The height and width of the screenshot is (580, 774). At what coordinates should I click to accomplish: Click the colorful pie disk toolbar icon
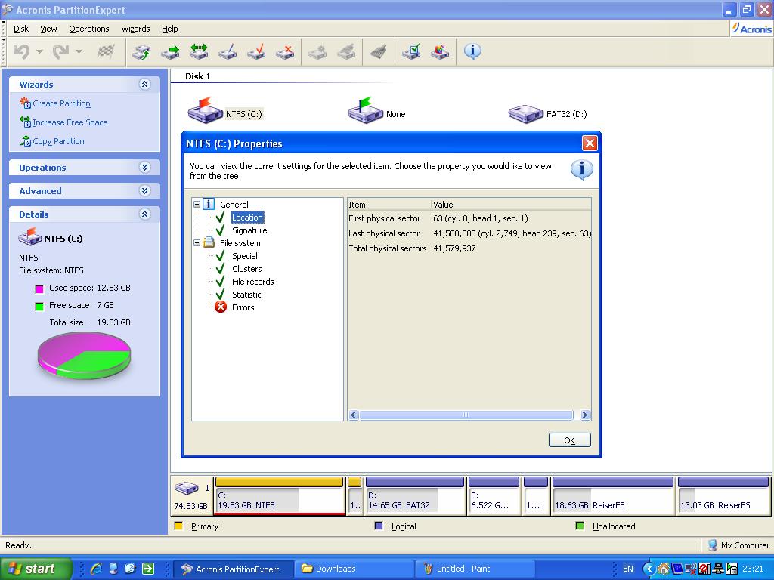coord(440,51)
